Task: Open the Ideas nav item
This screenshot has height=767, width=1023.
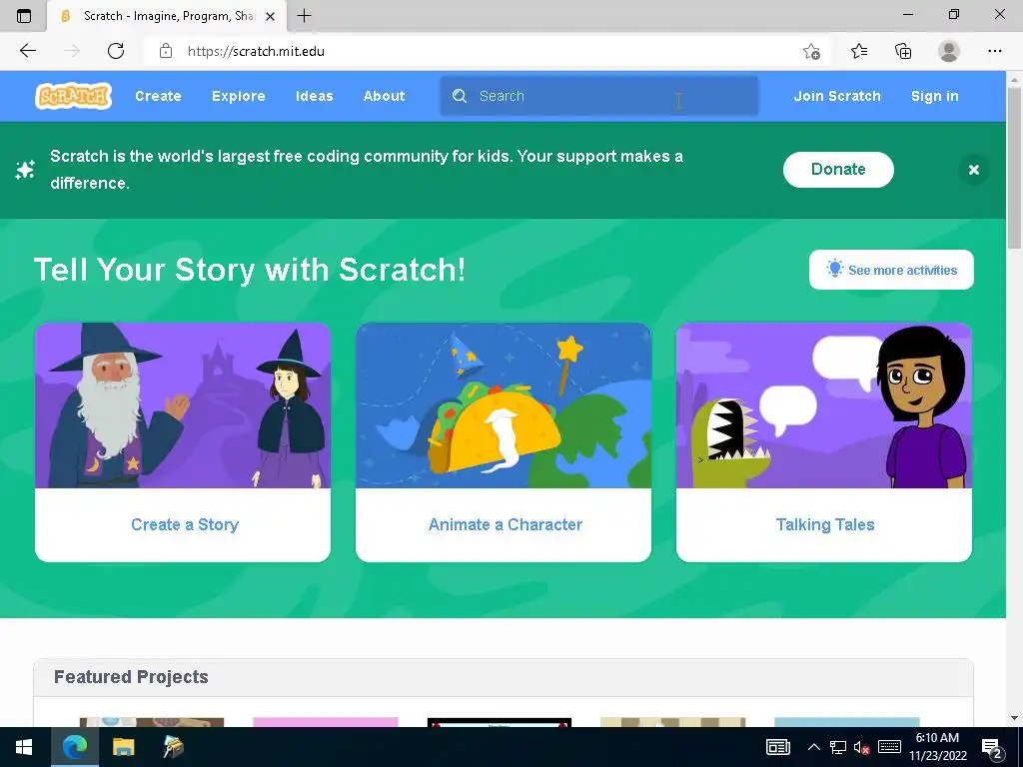Action: (314, 96)
